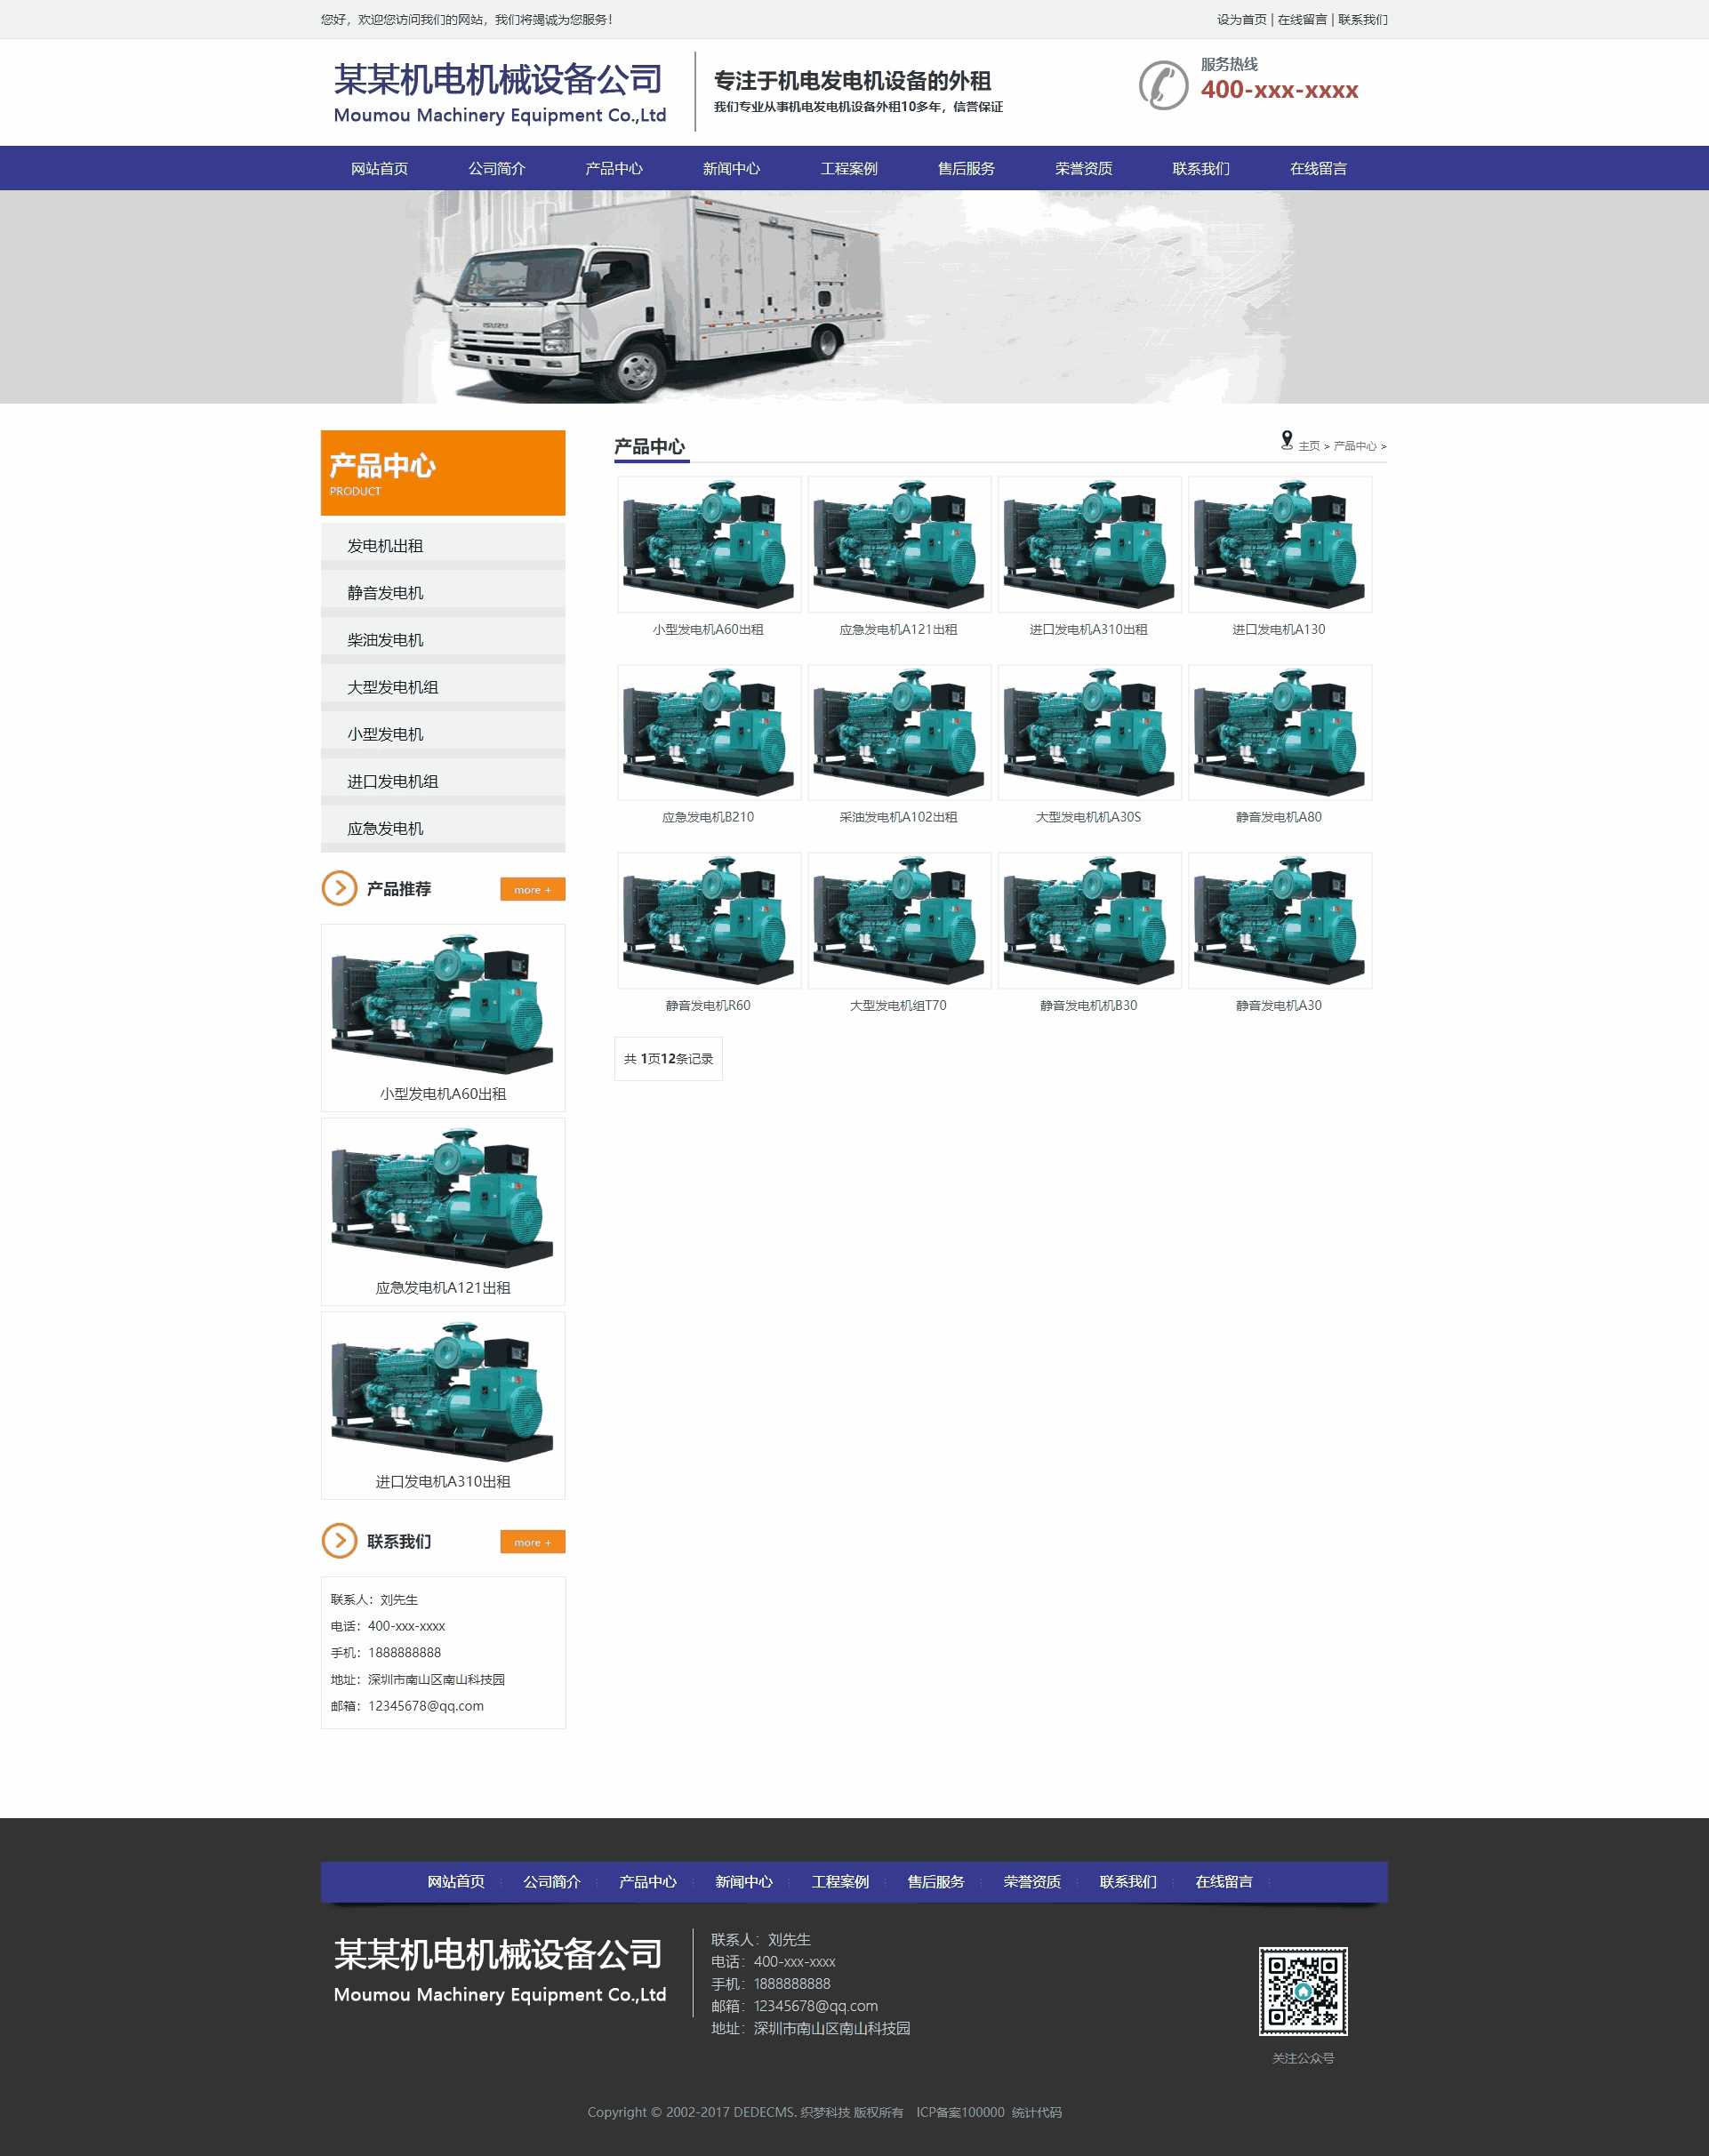Select 应急发电机 category in sidebar
This screenshot has height=2156, width=1709.
385,828
